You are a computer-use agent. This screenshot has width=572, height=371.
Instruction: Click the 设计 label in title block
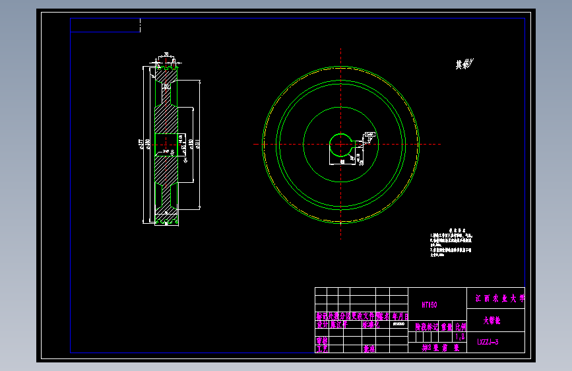coord(322,324)
